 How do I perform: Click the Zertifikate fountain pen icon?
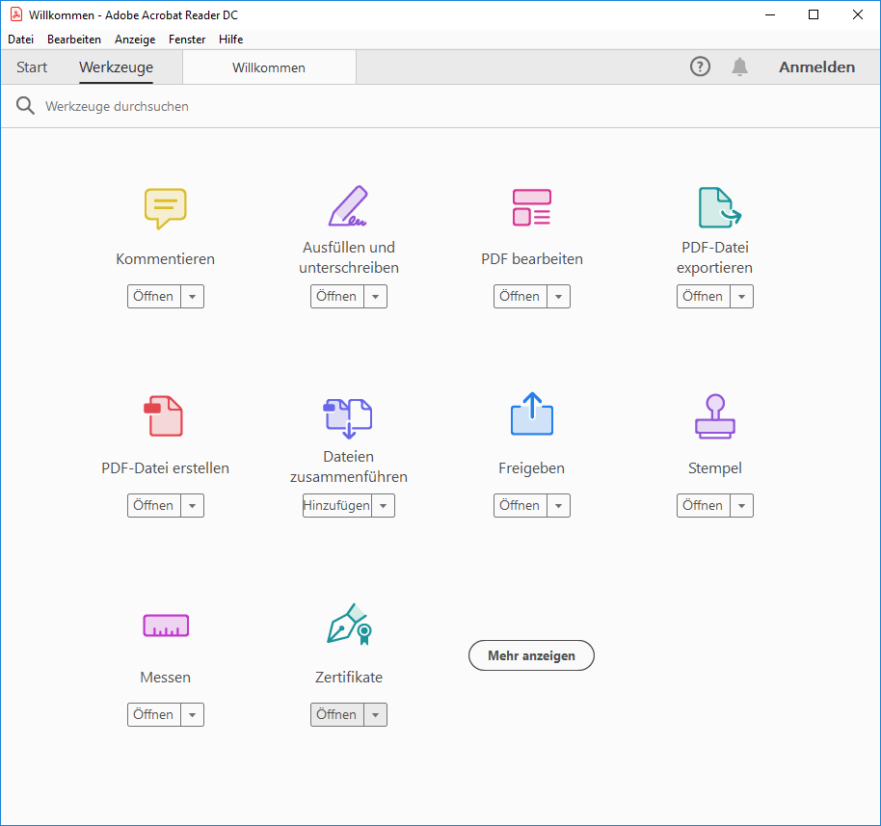pos(350,625)
